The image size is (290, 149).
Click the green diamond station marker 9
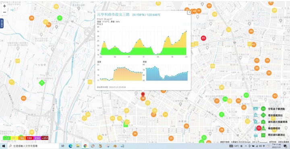(42, 83)
